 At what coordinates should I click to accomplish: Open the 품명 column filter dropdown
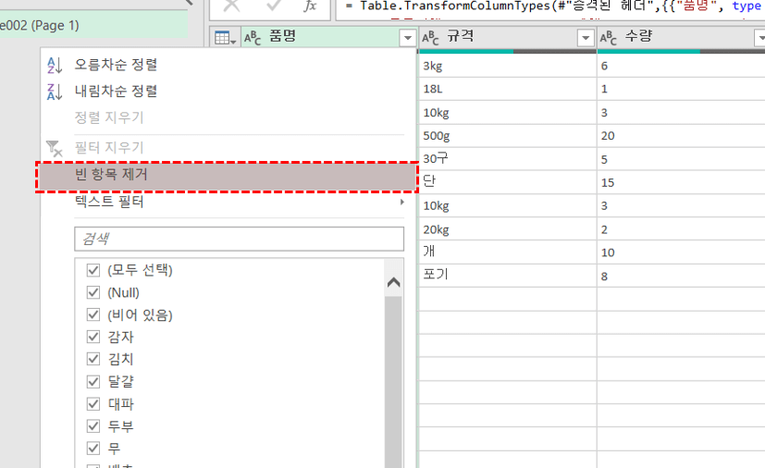(408, 38)
